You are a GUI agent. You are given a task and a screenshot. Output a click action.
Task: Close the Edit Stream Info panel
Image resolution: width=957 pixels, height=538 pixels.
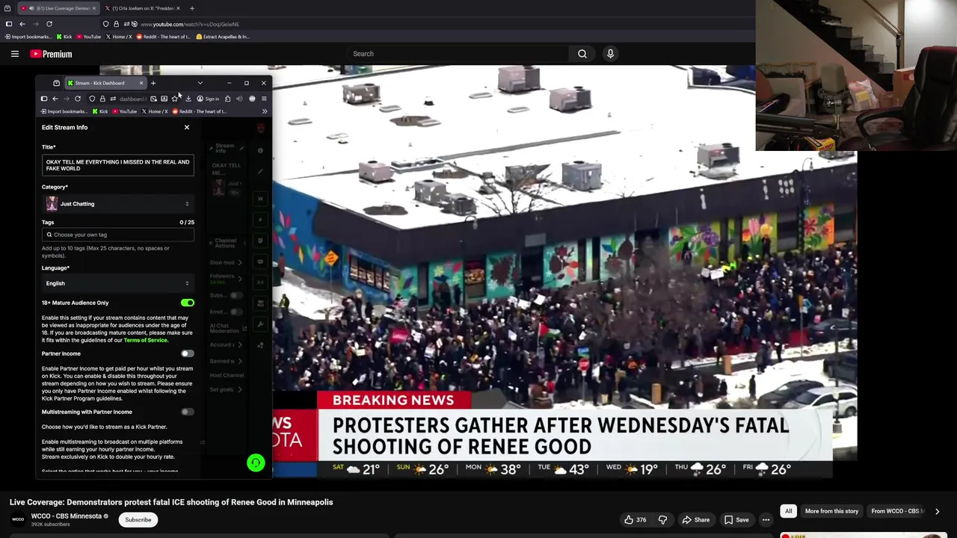[x=187, y=127]
